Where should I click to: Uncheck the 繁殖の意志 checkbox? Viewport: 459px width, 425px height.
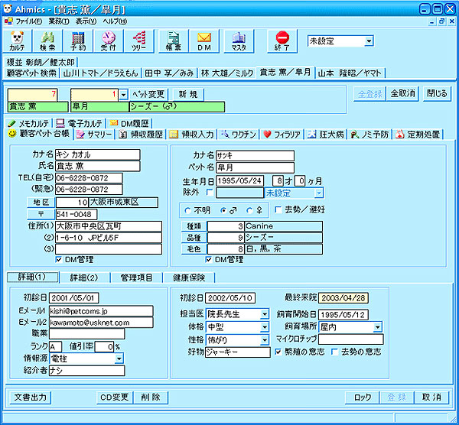click(278, 352)
